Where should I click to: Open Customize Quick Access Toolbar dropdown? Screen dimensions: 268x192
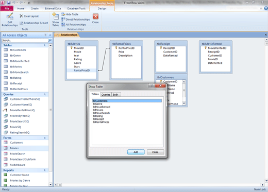(x=29, y=3)
